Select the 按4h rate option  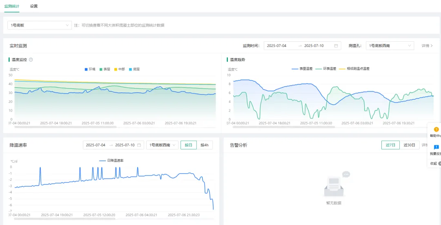coord(205,145)
